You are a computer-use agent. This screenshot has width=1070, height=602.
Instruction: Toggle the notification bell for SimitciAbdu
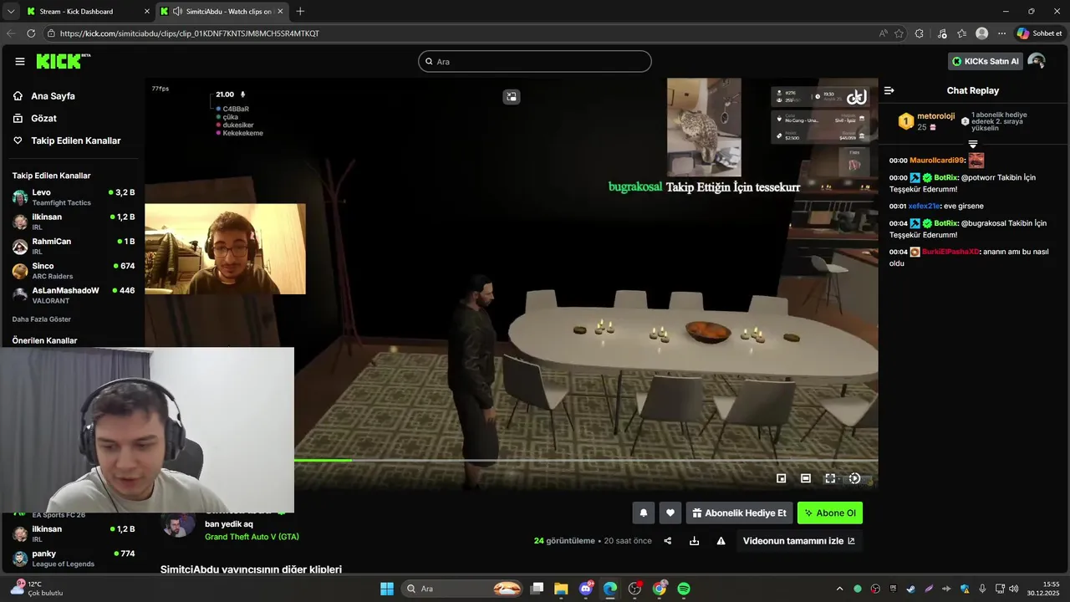(643, 513)
